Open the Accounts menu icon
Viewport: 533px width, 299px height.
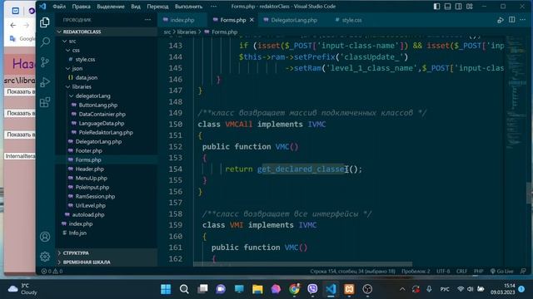tap(45, 237)
